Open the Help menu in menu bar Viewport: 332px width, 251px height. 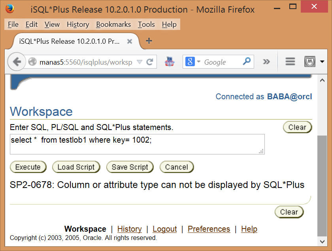pyautogui.click(x=169, y=24)
